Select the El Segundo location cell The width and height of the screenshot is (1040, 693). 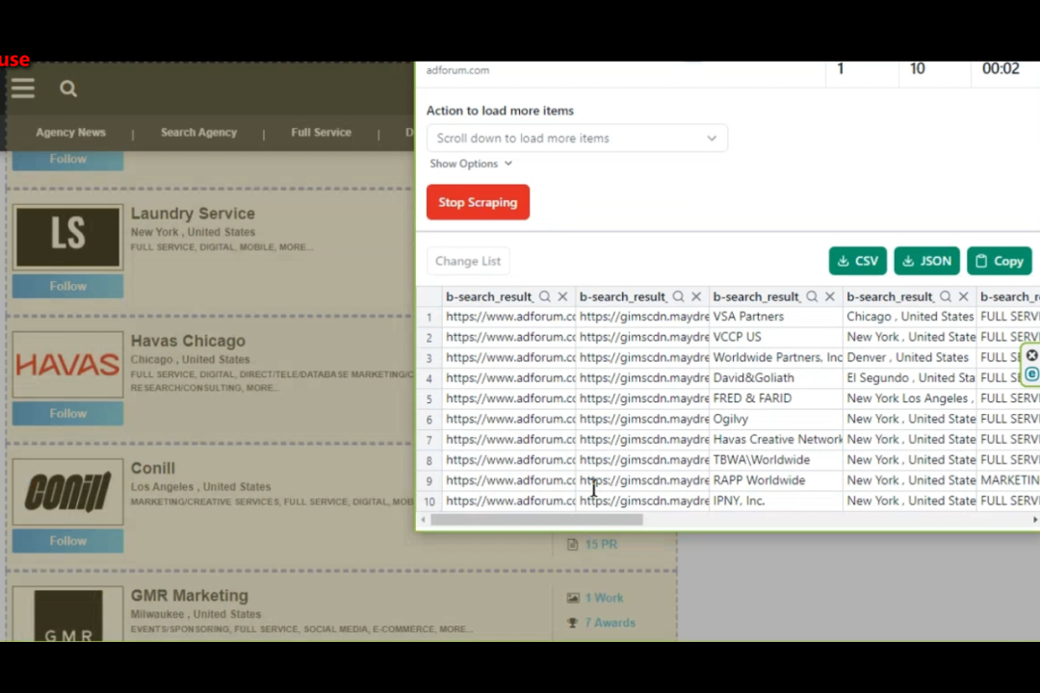(x=910, y=378)
